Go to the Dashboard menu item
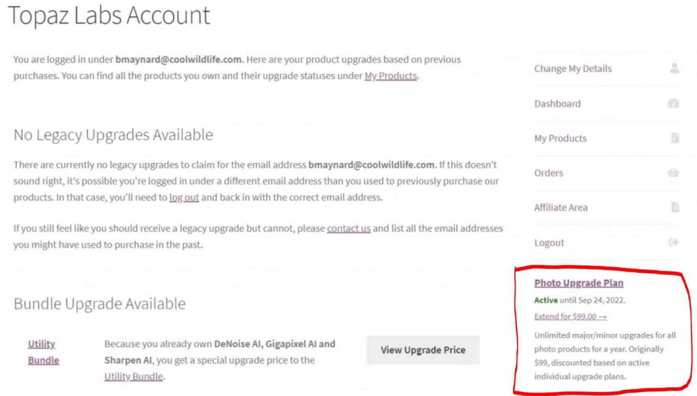Screen dimensions: 697x396 [x=557, y=104]
